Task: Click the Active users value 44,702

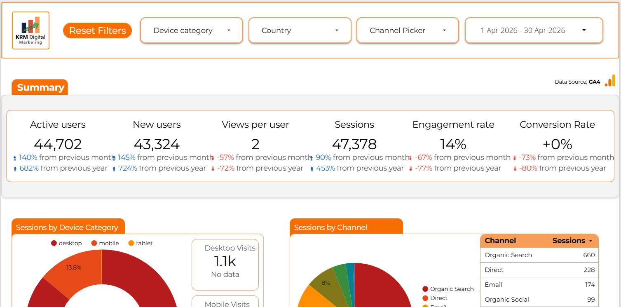Action: coord(58,144)
